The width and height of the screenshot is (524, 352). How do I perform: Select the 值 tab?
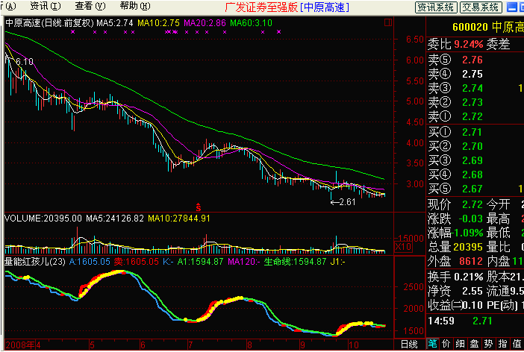pyautogui.click(x=517, y=344)
